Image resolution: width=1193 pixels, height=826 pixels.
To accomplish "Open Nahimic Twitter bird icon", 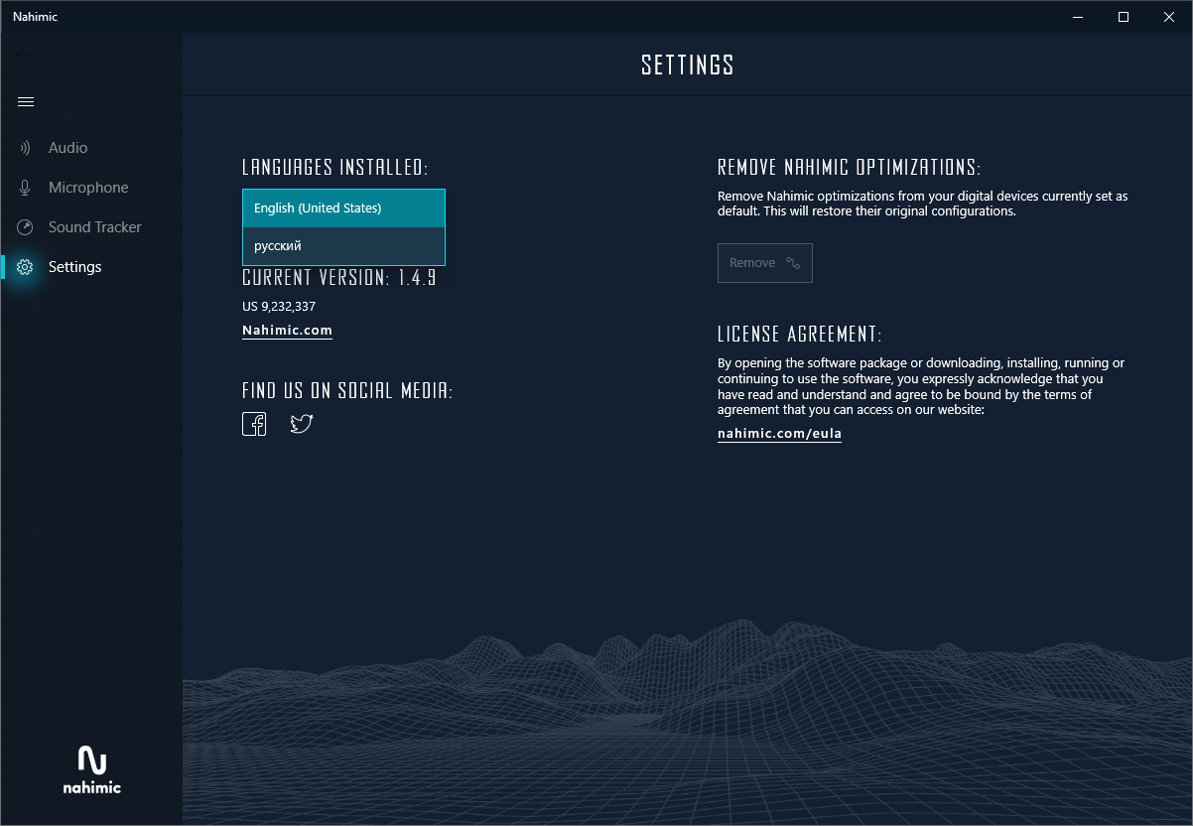I will (x=302, y=424).
